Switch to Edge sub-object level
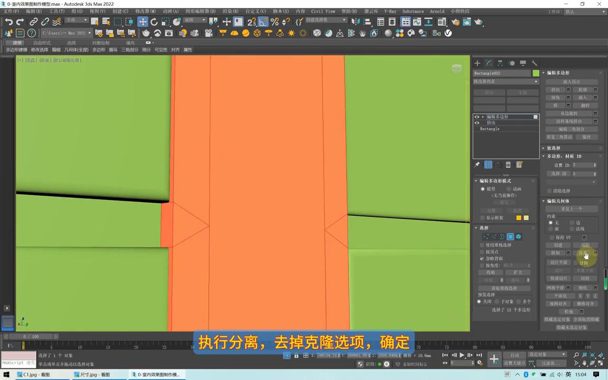 click(495, 236)
